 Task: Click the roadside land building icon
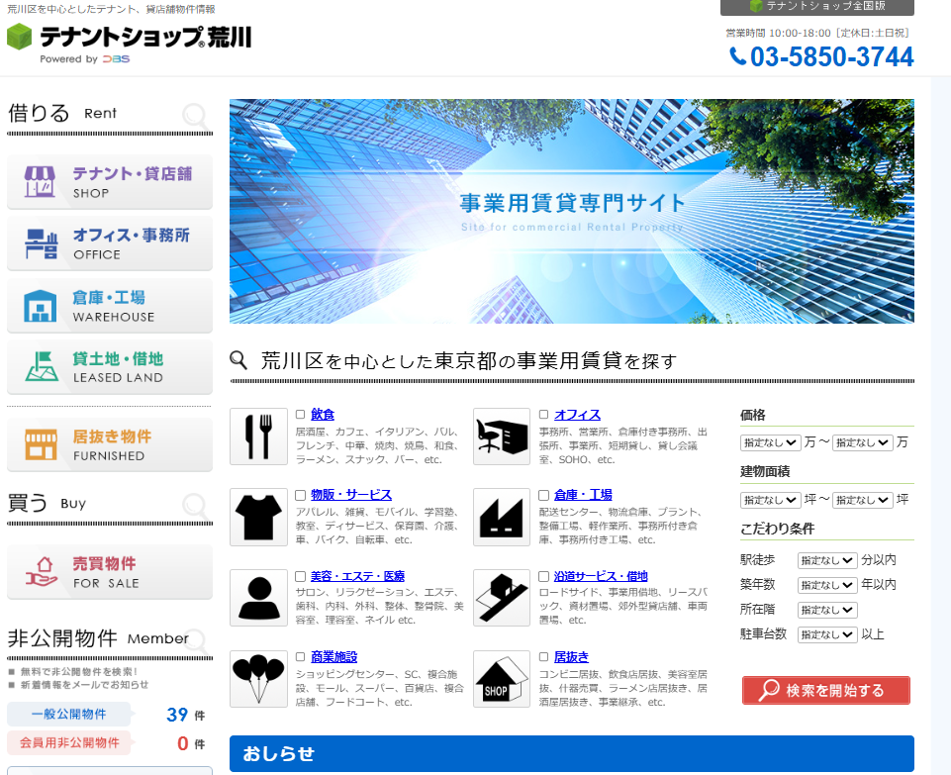coord(502,598)
